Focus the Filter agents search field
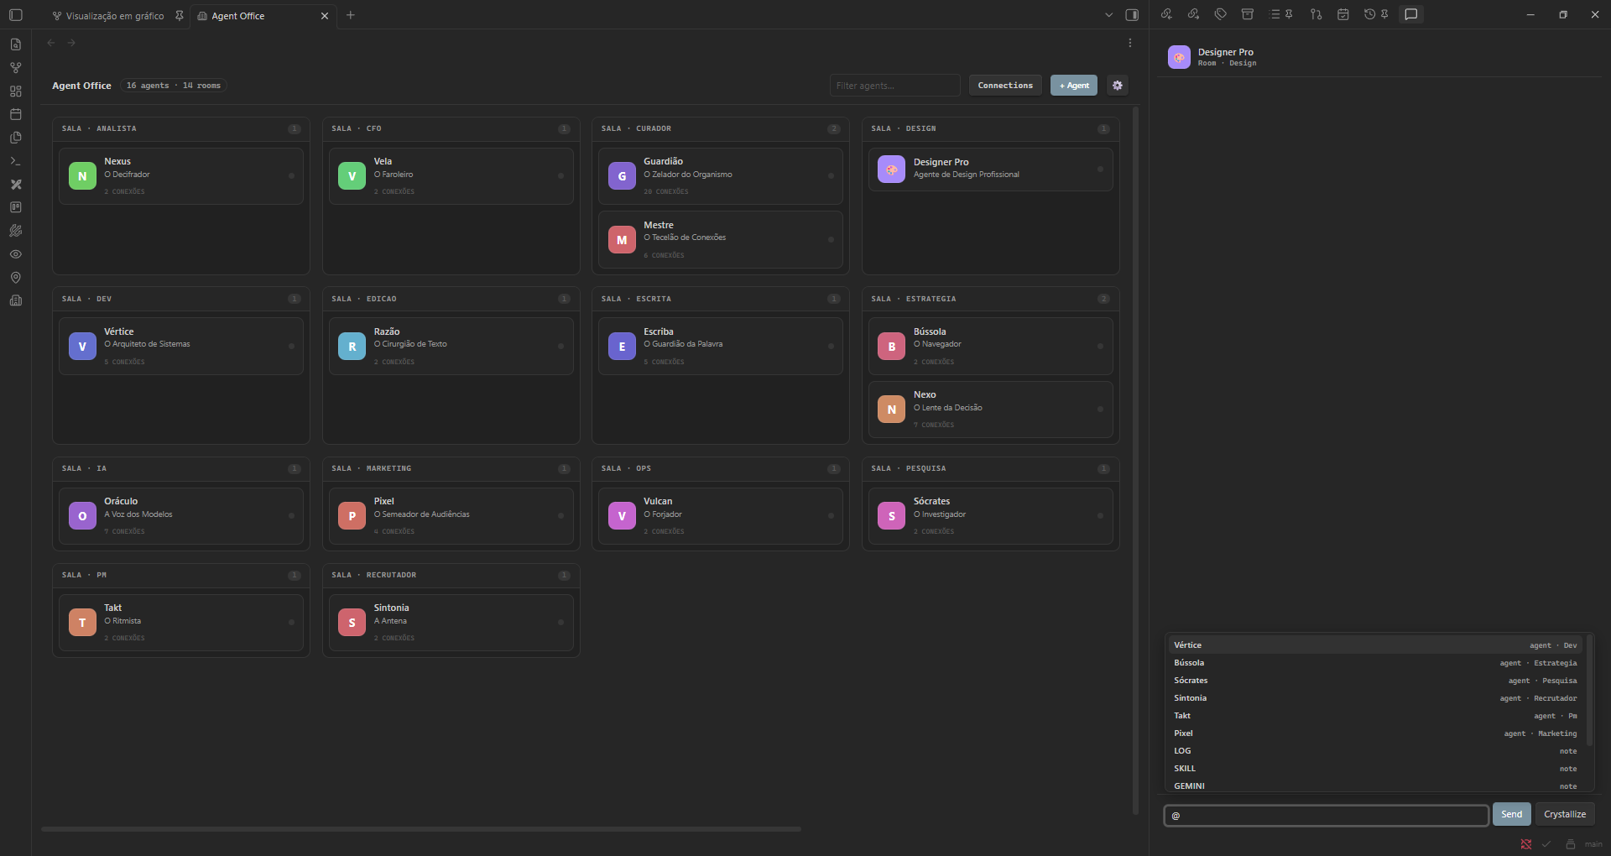The height and width of the screenshot is (856, 1611). tap(895, 86)
